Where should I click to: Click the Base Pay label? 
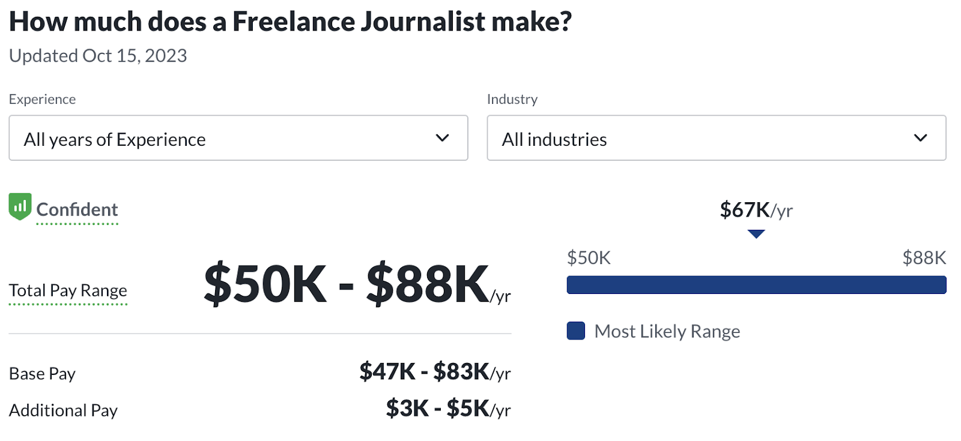[42, 374]
